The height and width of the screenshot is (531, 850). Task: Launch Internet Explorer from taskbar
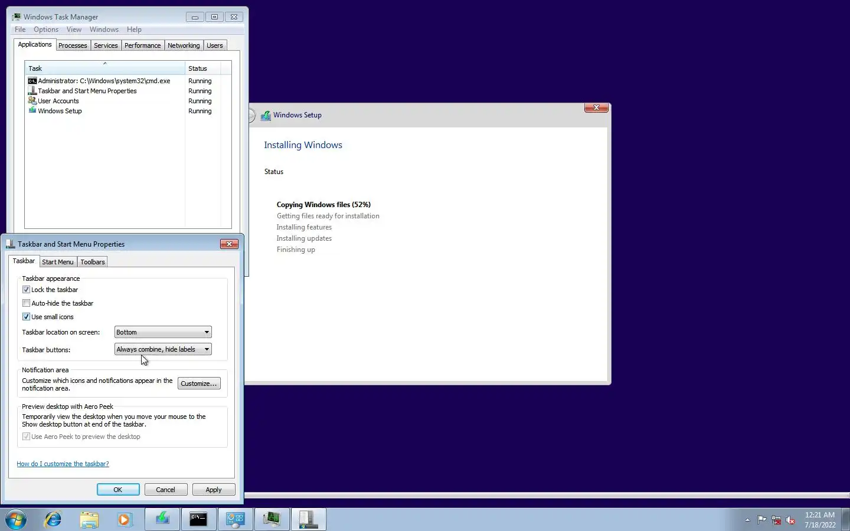53,520
